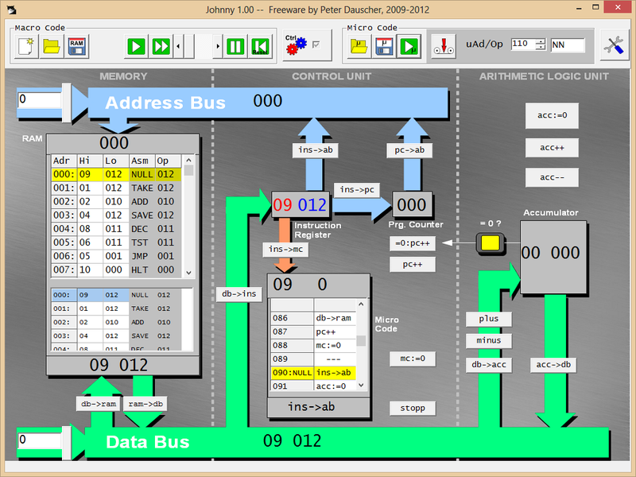This screenshot has width=636, height=477.
Task: Create a new macro code program
Action: [x=26, y=46]
